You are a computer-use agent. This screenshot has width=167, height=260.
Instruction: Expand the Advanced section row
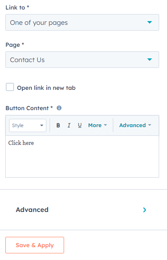(x=83, y=210)
